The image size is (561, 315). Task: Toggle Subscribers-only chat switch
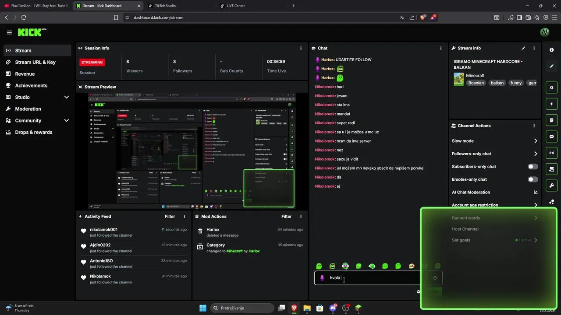533,167
